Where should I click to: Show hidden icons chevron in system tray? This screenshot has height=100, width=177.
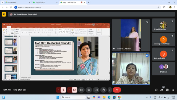click(147, 97)
